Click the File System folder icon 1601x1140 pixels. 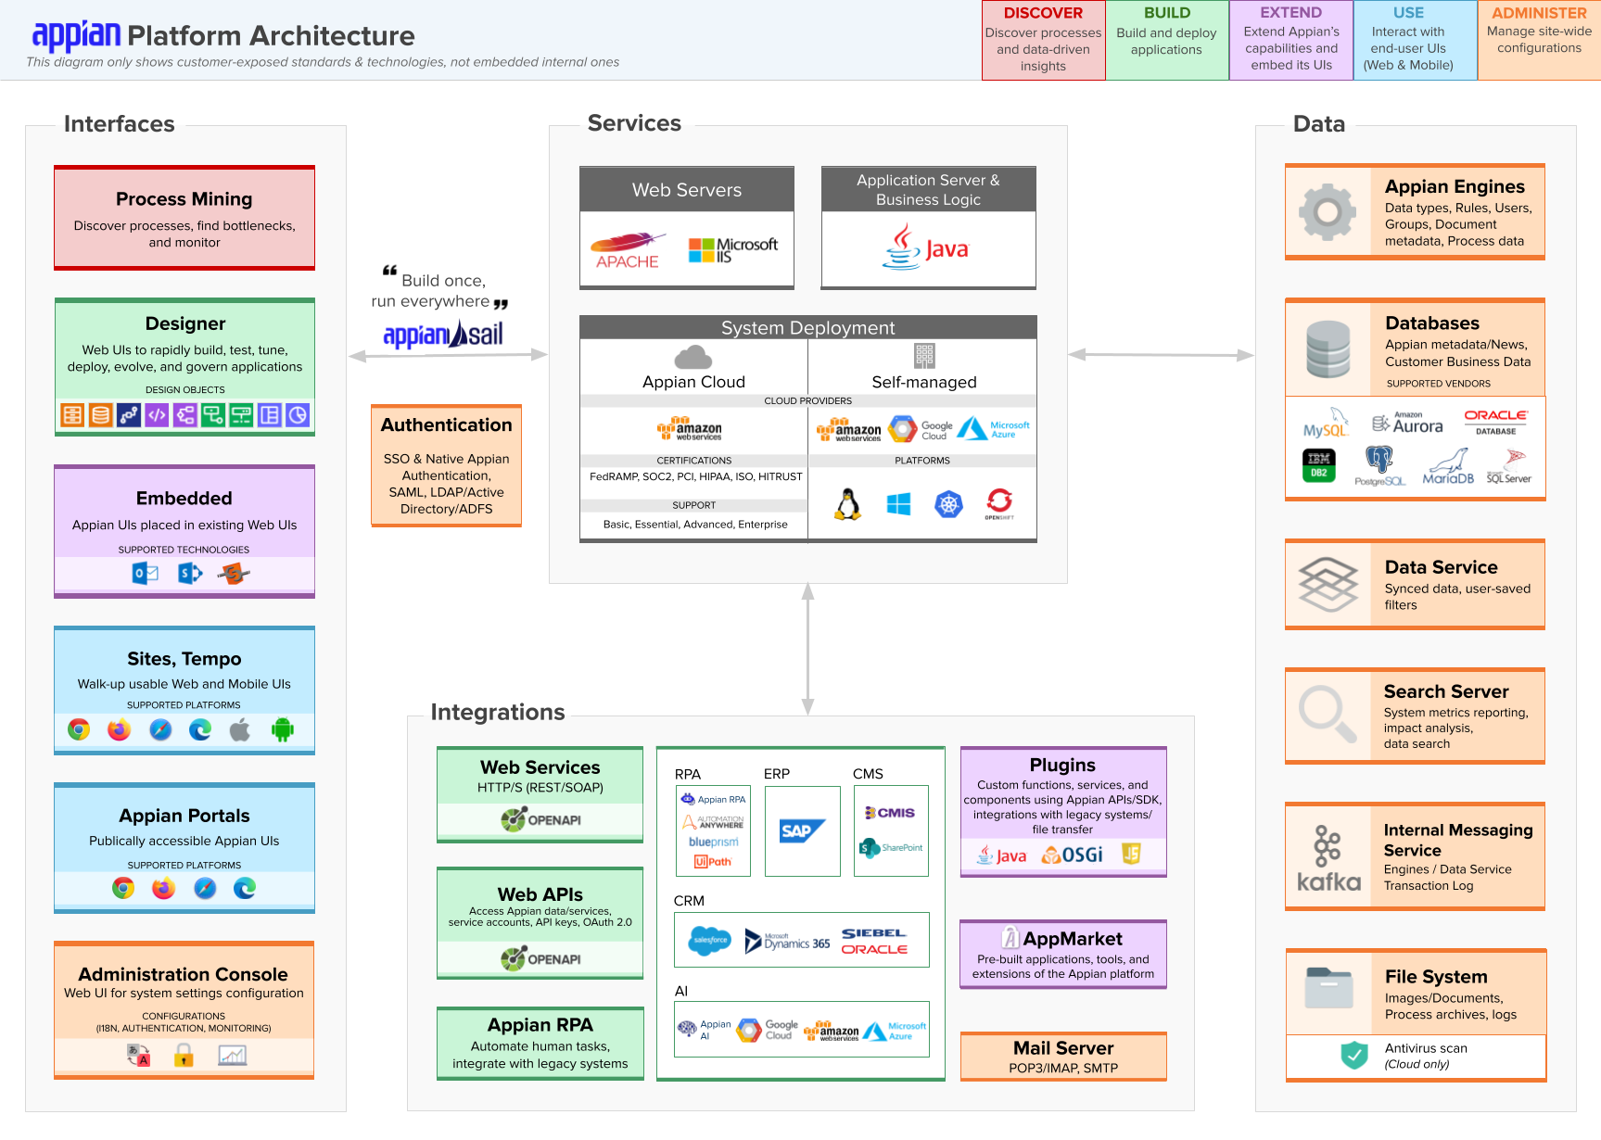pos(1328,988)
